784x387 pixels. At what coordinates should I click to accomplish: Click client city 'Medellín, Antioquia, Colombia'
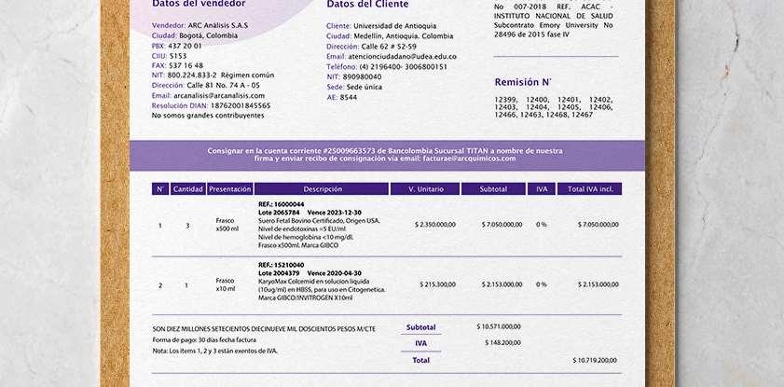point(404,36)
